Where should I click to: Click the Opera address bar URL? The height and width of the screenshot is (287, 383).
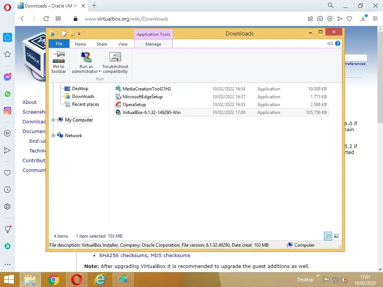click(126, 19)
